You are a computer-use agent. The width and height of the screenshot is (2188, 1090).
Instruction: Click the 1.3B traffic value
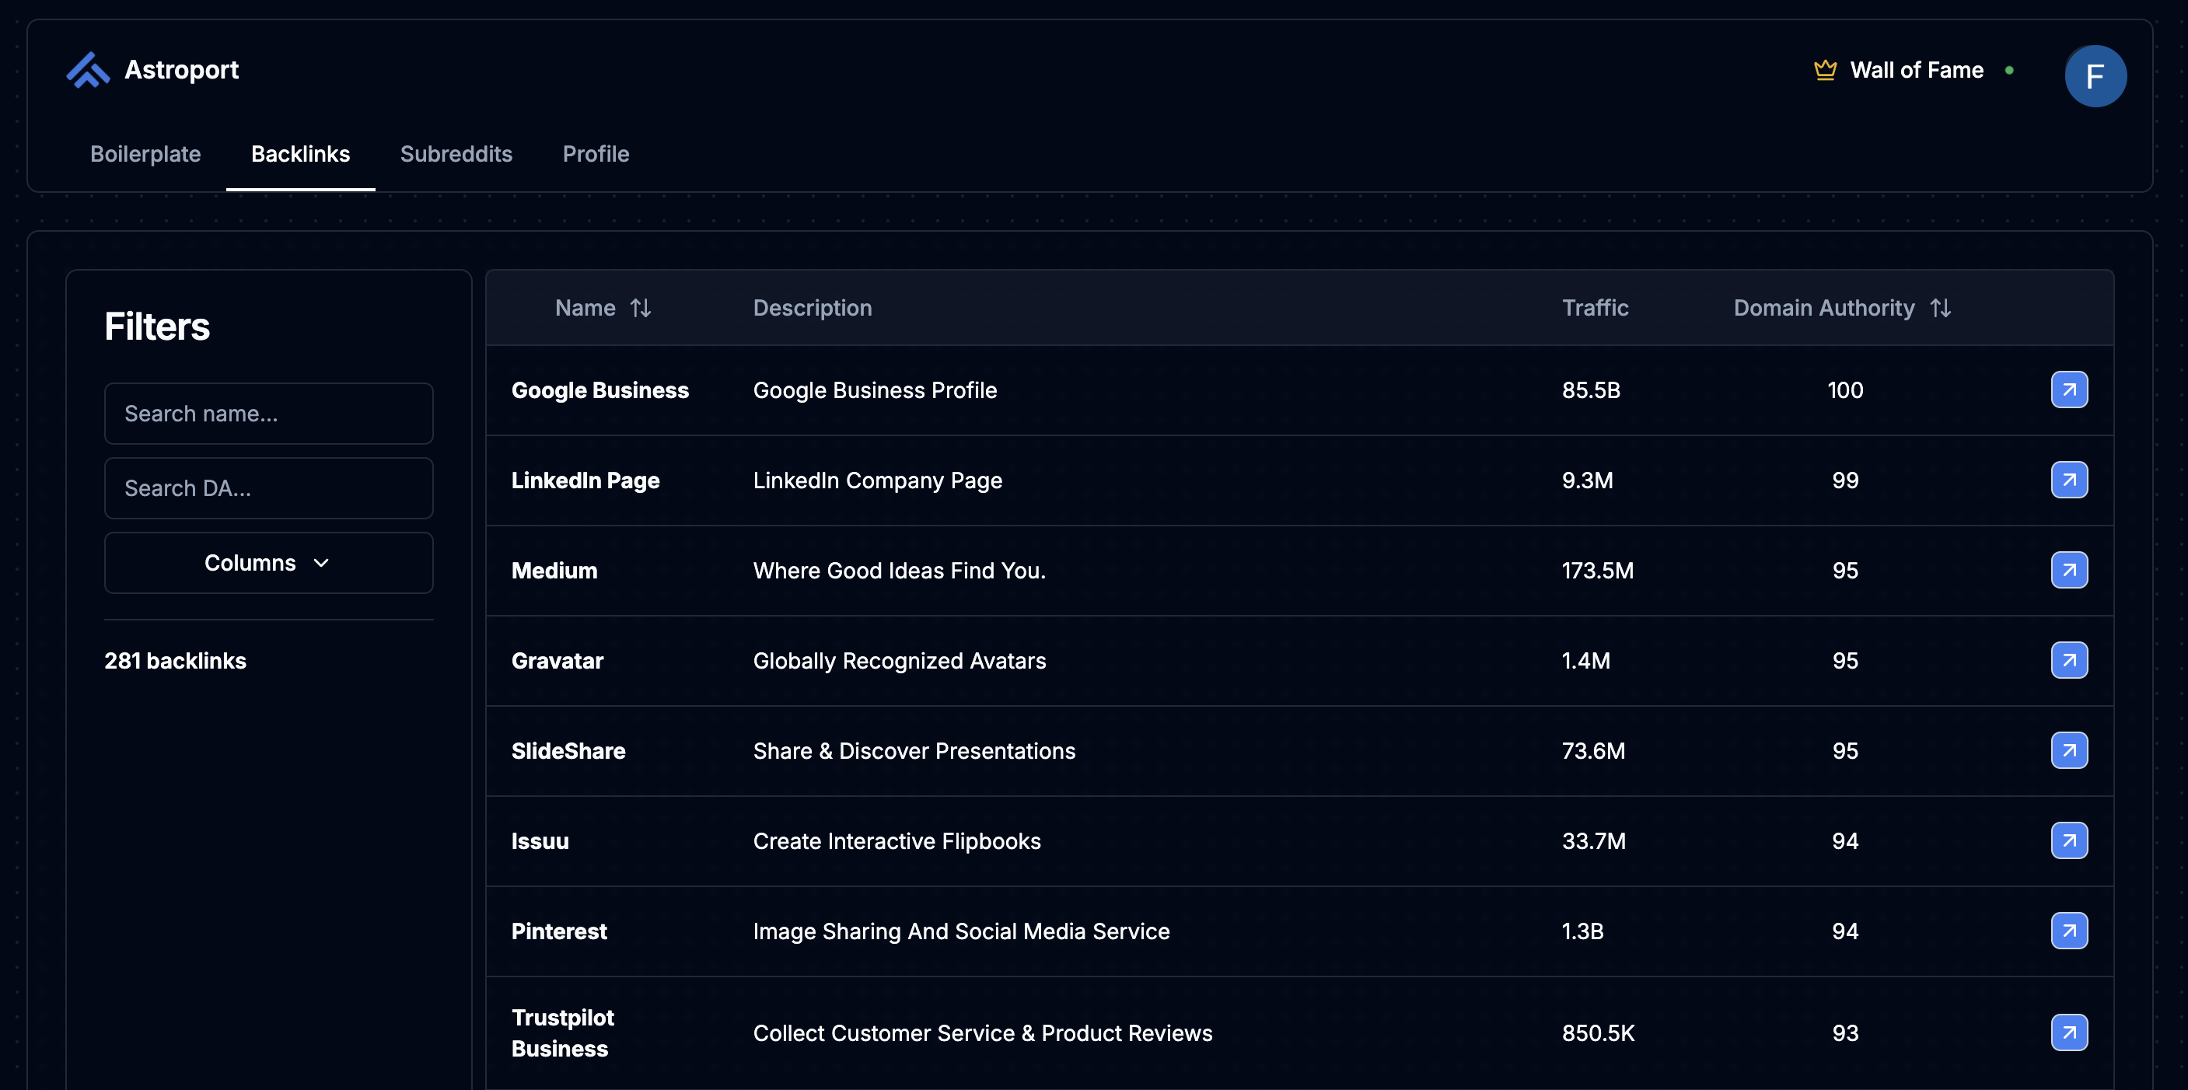(1582, 931)
